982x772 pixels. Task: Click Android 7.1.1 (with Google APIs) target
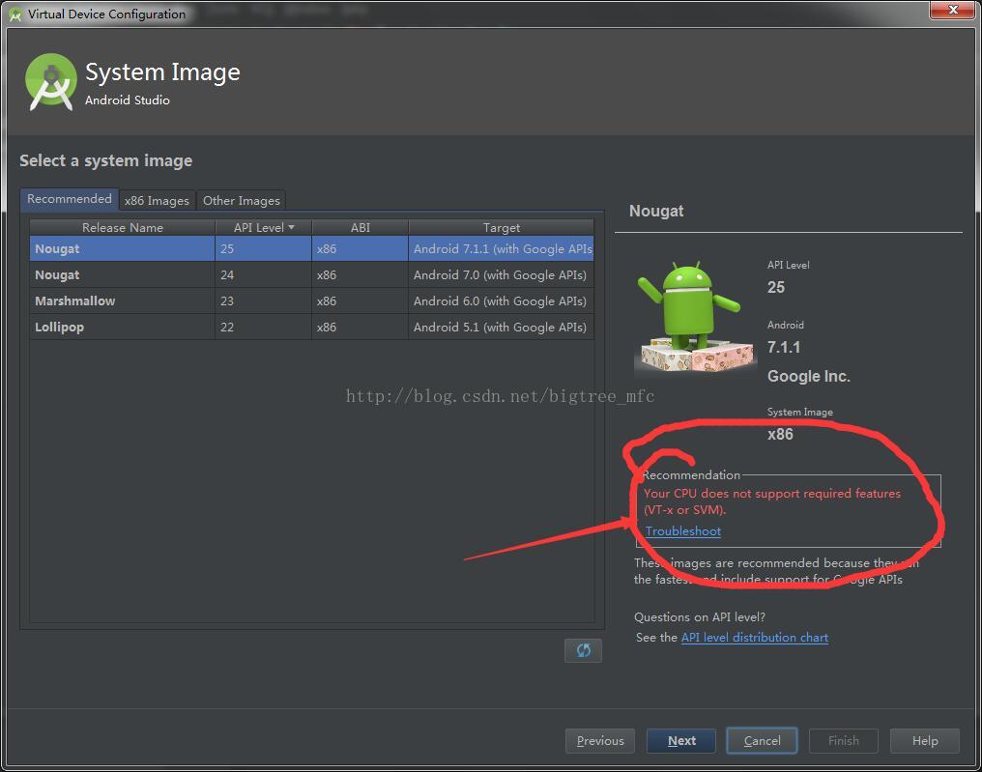(502, 248)
